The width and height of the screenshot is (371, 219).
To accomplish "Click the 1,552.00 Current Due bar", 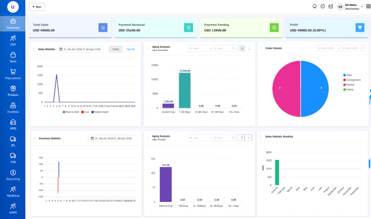I will (168, 106).
